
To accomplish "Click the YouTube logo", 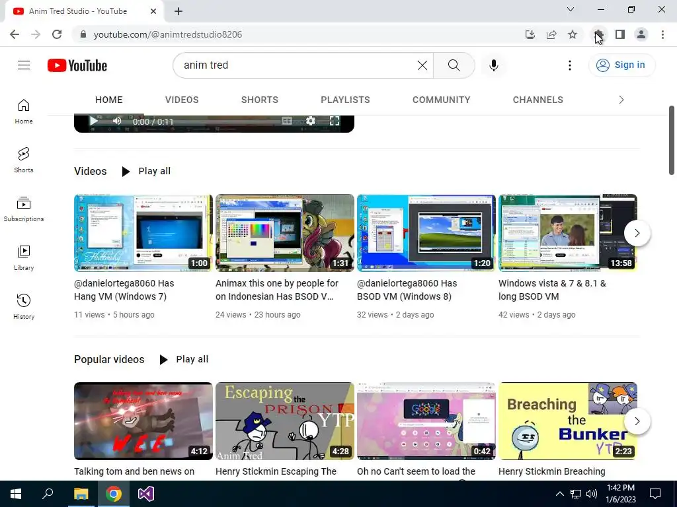I will pos(77,65).
